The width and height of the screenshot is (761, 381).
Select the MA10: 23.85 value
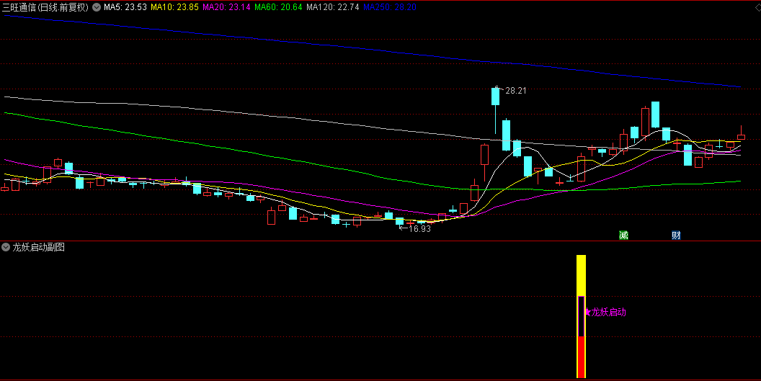[x=174, y=7]
